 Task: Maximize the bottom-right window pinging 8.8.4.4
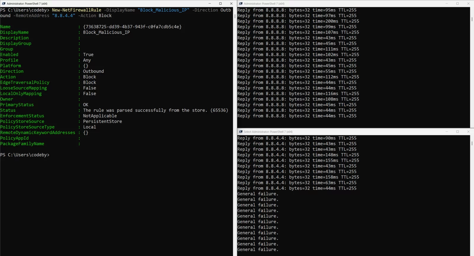click(x=457, y=132)
